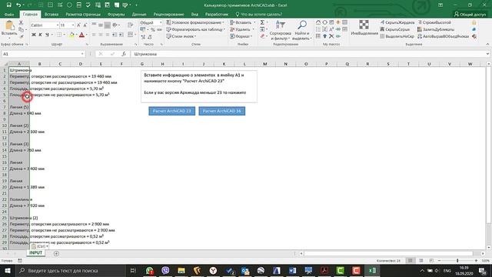This screenshot has width=492, height=277.
Task: Open the font size dropdown
Action: (x=73, y=25)
